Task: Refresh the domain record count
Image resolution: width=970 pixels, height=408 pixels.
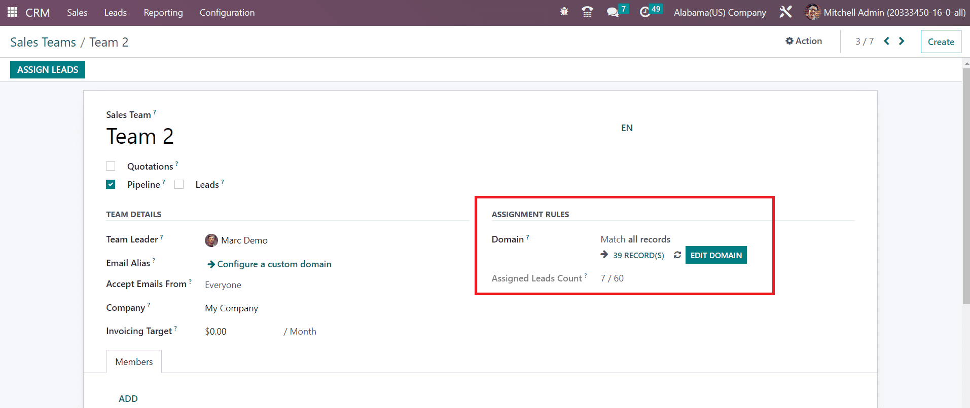Action: point(677,255)
